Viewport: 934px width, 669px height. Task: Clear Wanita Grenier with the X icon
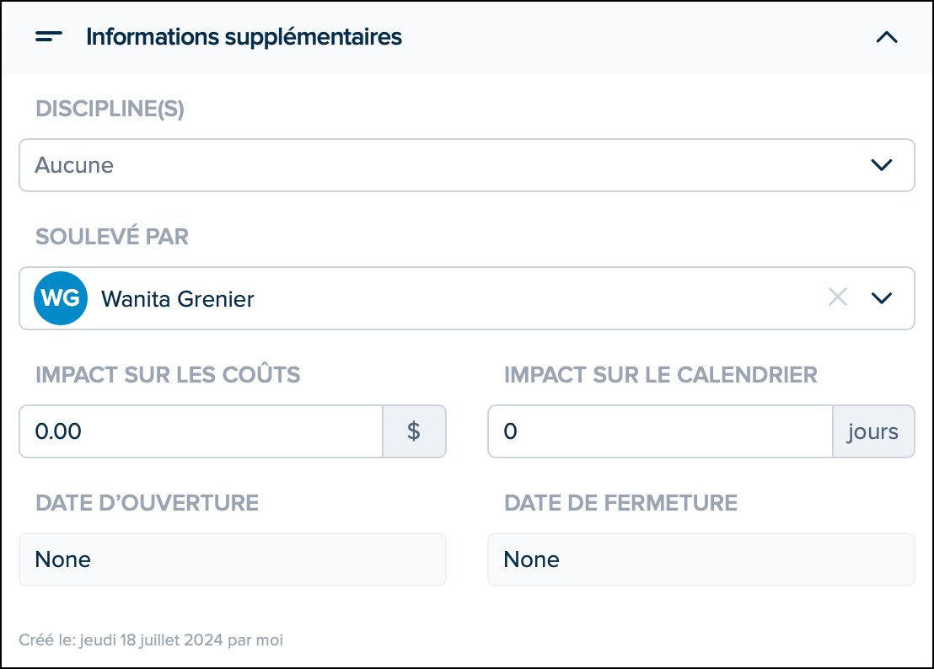tap(838, 297)
